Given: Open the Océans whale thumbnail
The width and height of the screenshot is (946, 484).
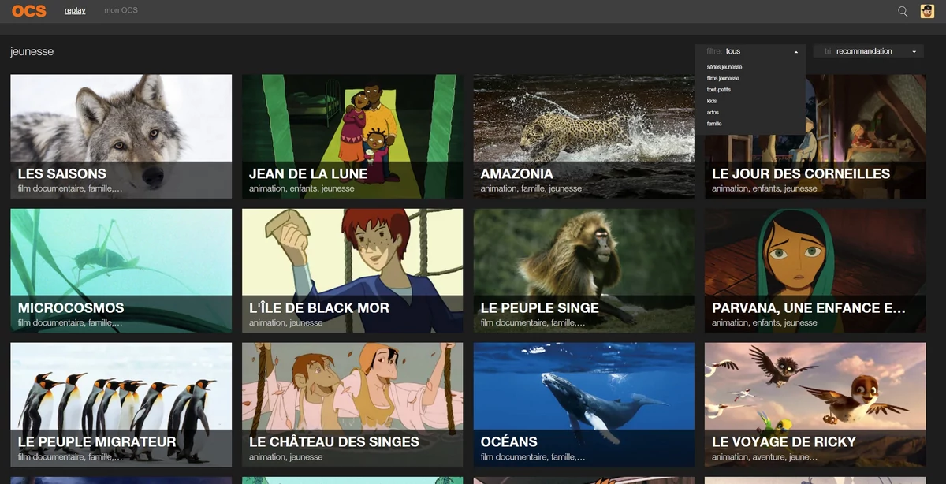Looking at the screenshot, I should [583, 404].
